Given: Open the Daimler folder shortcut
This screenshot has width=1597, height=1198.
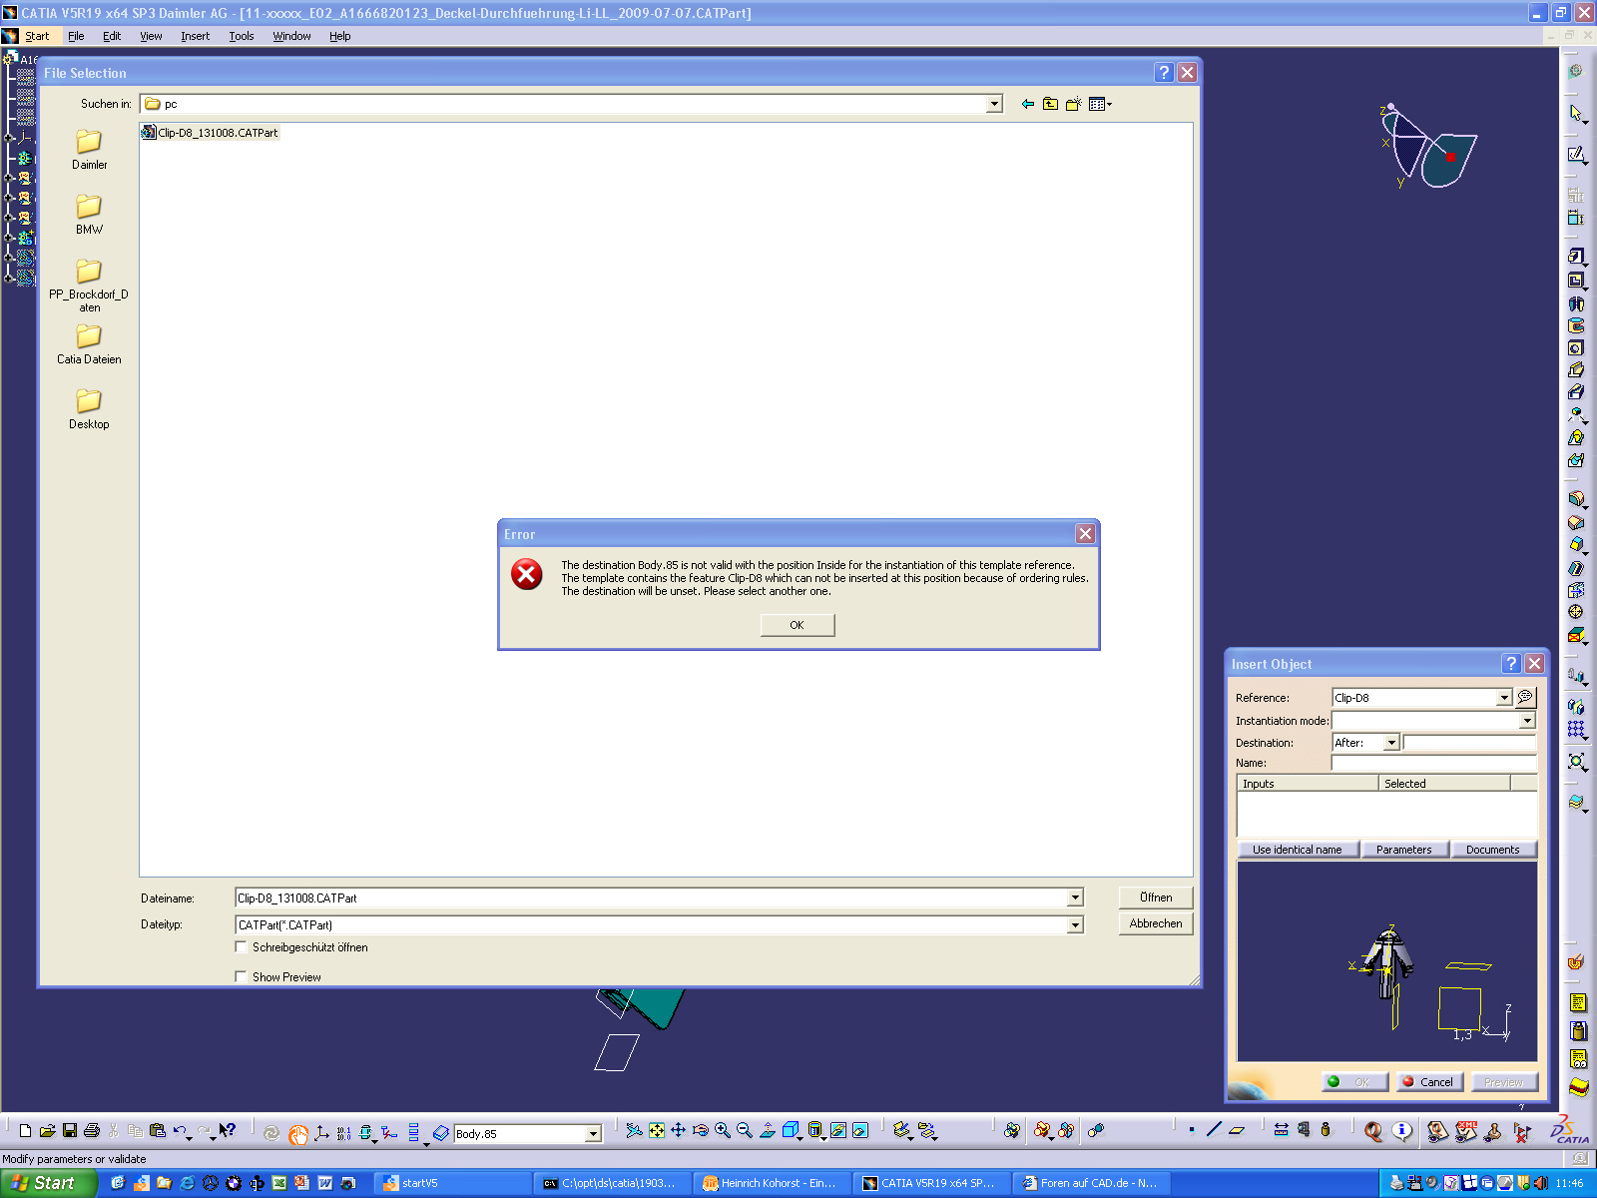Looking at the screenshot, I should pyautogui.click(x=89, y=150).
